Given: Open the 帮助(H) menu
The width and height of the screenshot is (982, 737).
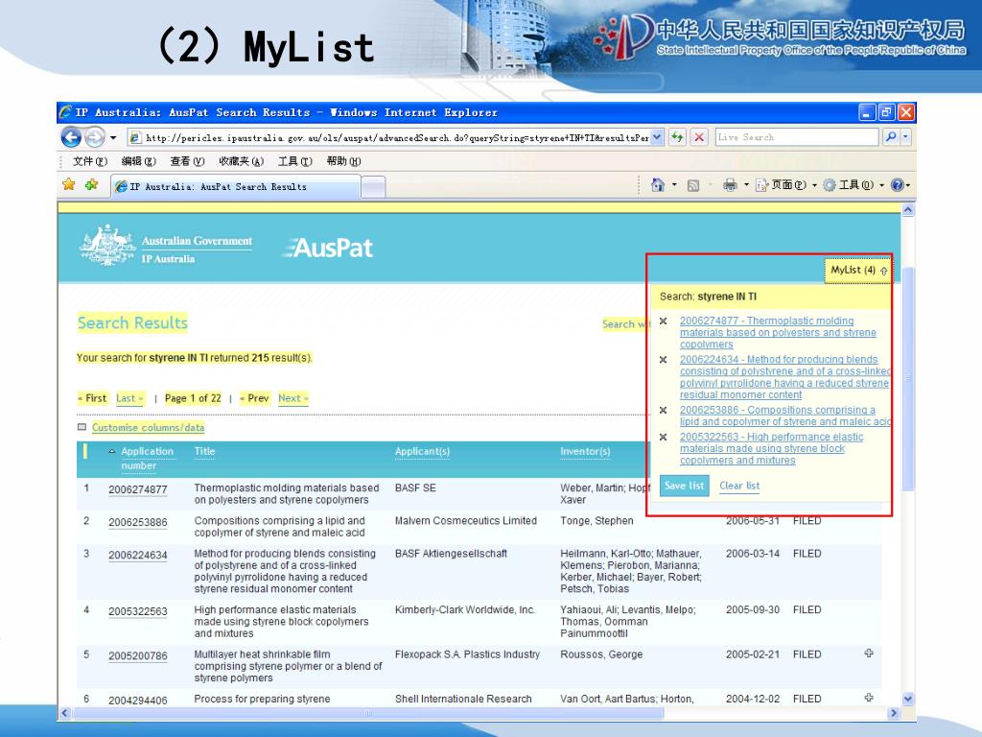Looking at the screenshot, I should coord(344,161).
